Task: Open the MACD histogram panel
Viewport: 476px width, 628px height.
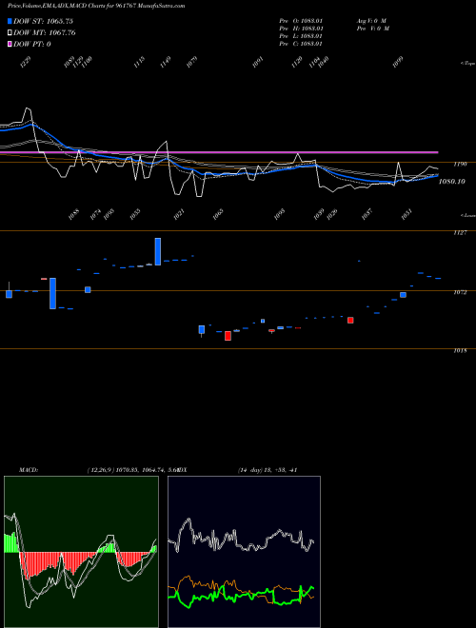Action: (x=81, y=552)
